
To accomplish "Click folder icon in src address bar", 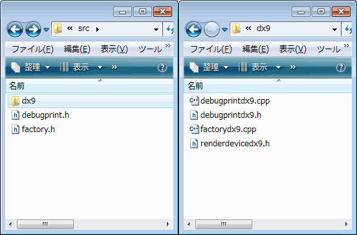I will click(x=58, y=29).
